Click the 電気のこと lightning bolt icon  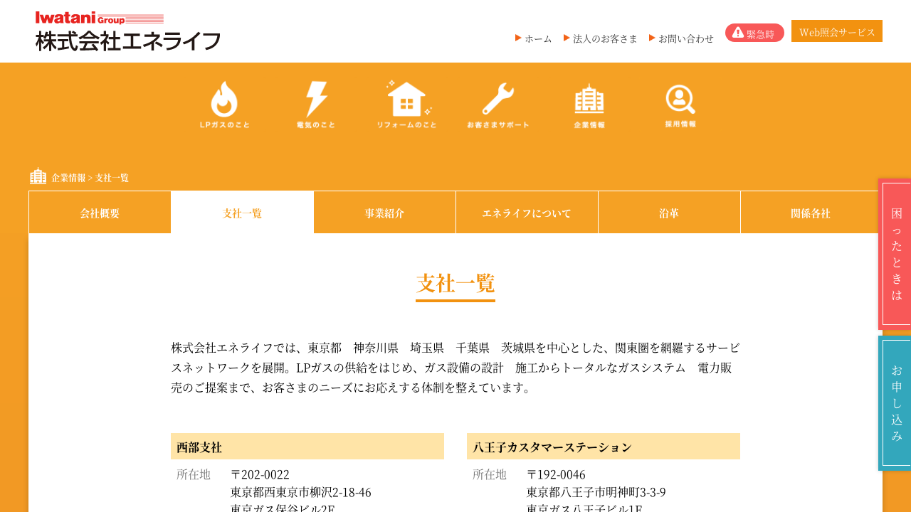(315, 105)
